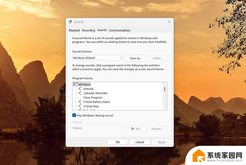Click the Browse... button

coord(157,129)
